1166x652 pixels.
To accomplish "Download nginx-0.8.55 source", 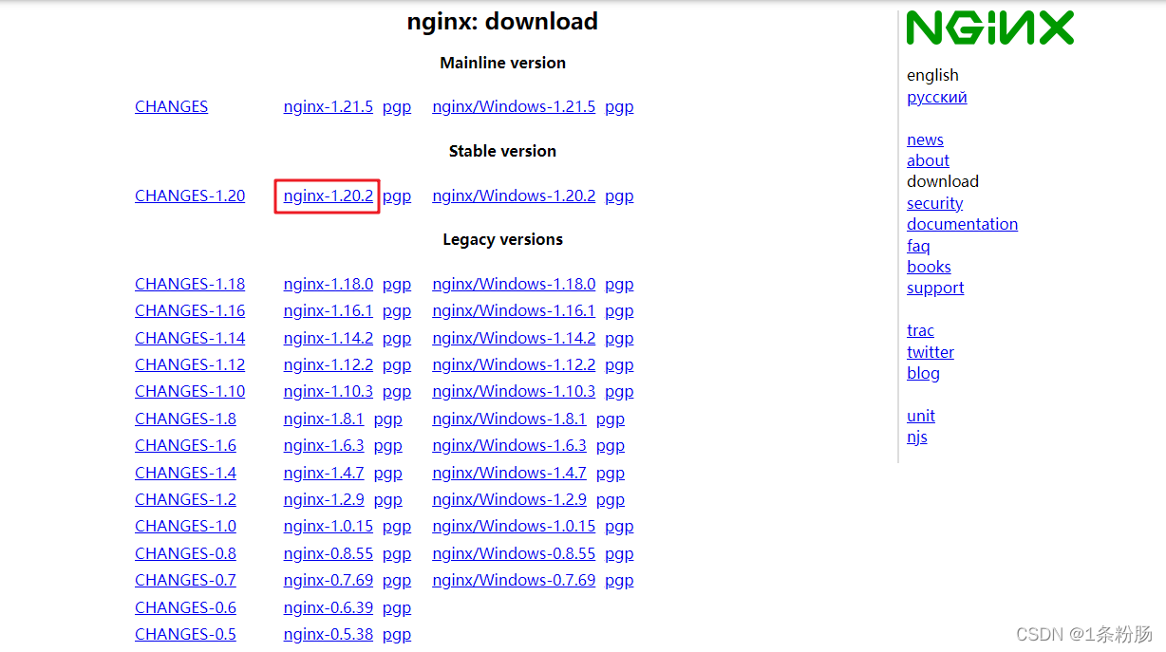I will point(329,554).
